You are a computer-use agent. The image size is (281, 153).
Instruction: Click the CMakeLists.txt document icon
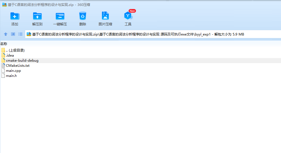click(3, 65)
